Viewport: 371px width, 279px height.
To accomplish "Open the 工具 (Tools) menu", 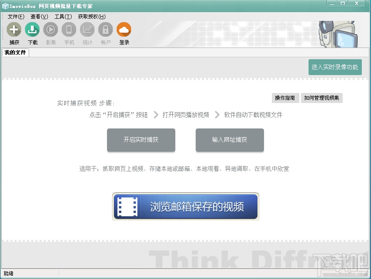I will pos(62,16).
